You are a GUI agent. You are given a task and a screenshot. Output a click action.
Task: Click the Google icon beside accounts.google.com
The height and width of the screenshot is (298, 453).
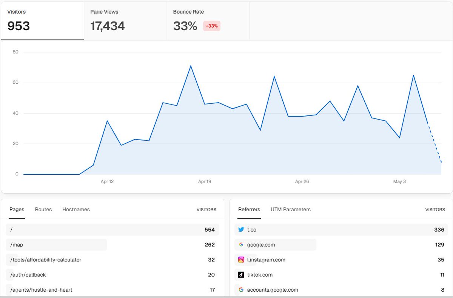pos(241,290)
